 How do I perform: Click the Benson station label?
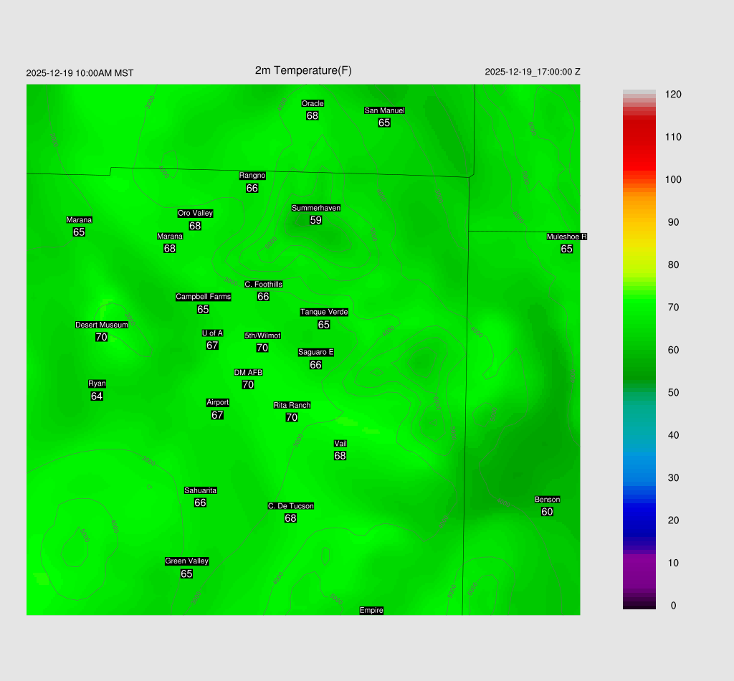547,500
